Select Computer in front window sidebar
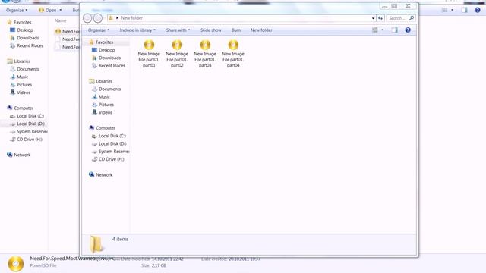This screenshot has width=486, height=273. tap(102, 128)
